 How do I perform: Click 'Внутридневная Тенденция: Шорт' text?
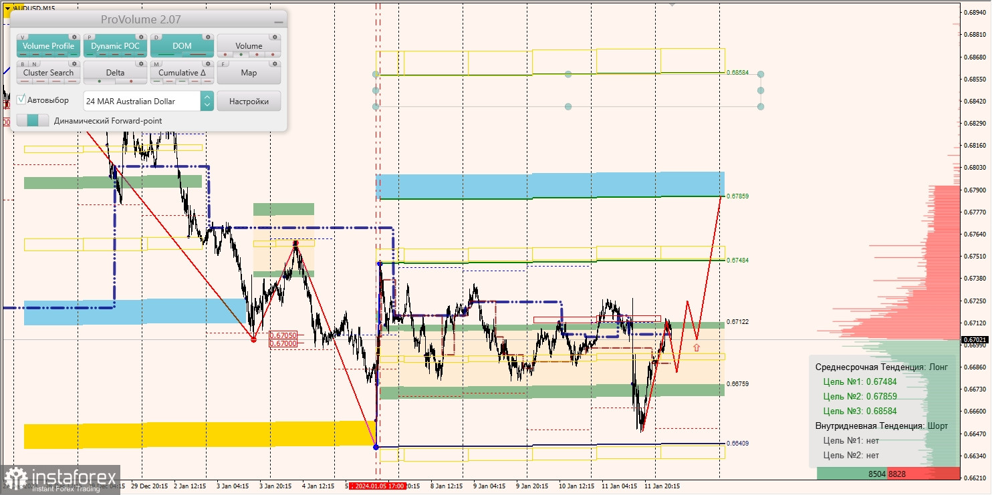[x=881, y=426]
